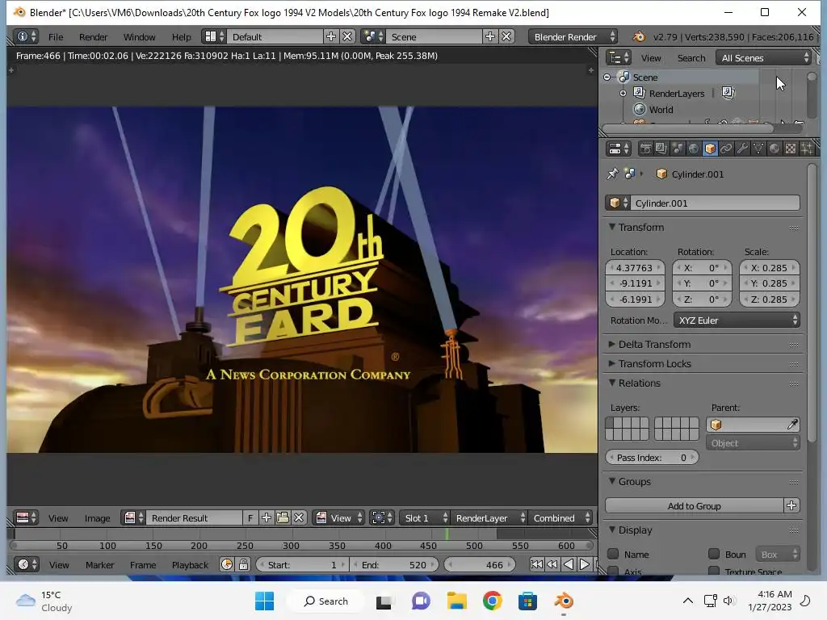Add a new screen layout with plus icon

click(x=330, y=36)
